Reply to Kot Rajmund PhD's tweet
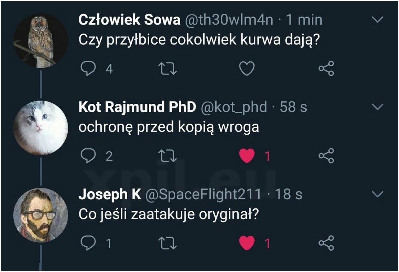Image resolution: width=399 pixels, height=272 pixels. pyautogui.click(x=88, y=156)
